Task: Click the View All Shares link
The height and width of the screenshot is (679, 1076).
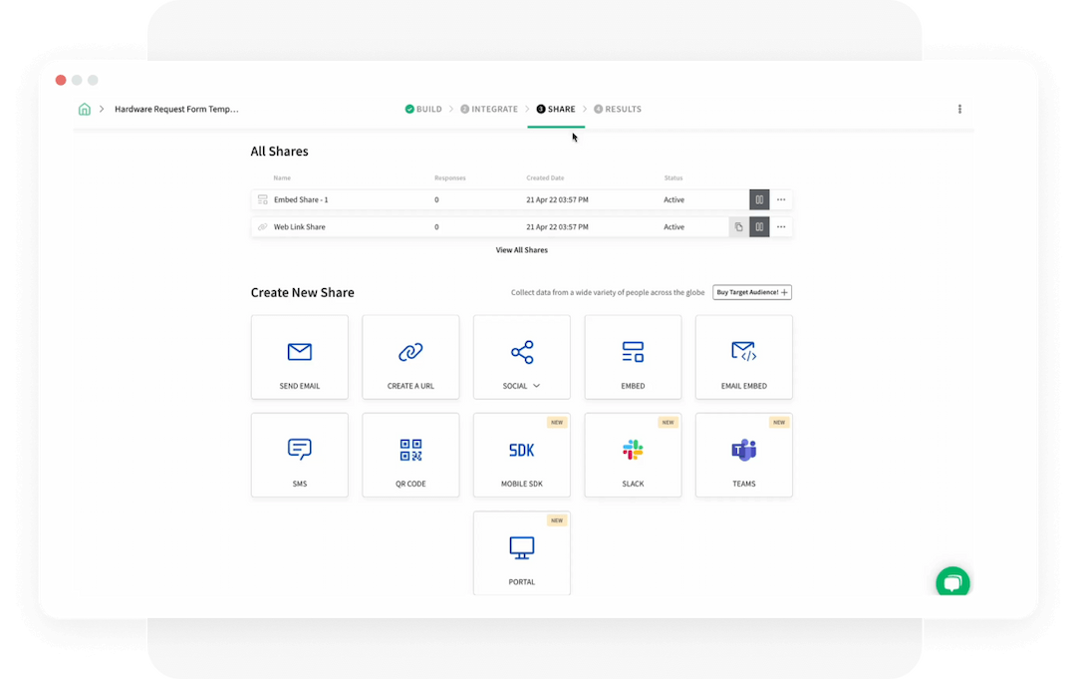Action: click(x=522, y=250)
